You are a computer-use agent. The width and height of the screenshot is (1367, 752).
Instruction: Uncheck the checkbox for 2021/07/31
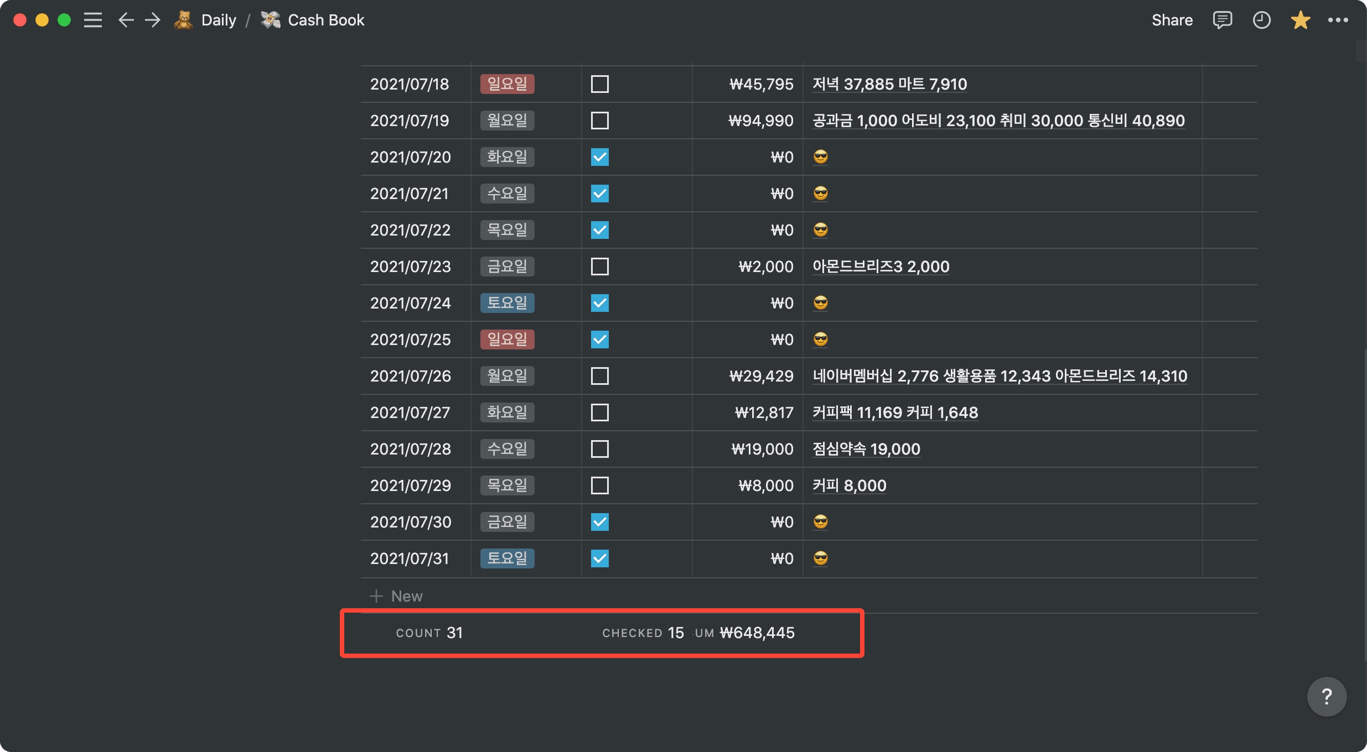tap(599, 558)
